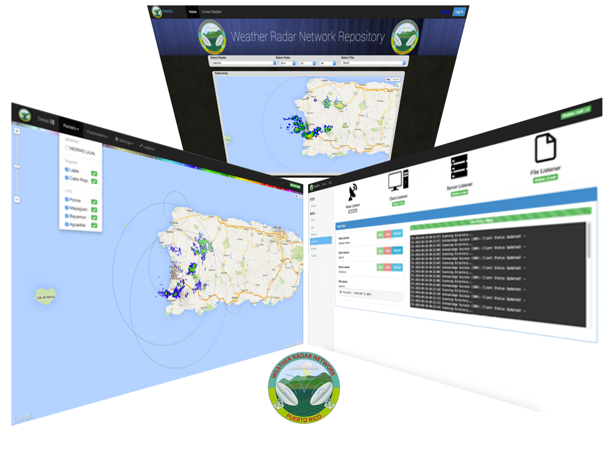Switch to the Detail view
This screenshot has height=461, width=615.
[x=46, y=120]
